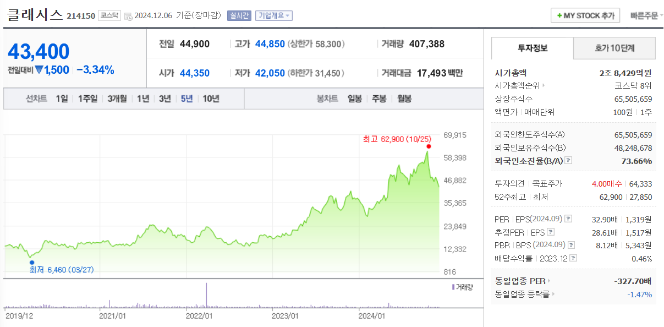
Task: Click the red 최고 marker dot on chart
Action: [x=429, y=146]
